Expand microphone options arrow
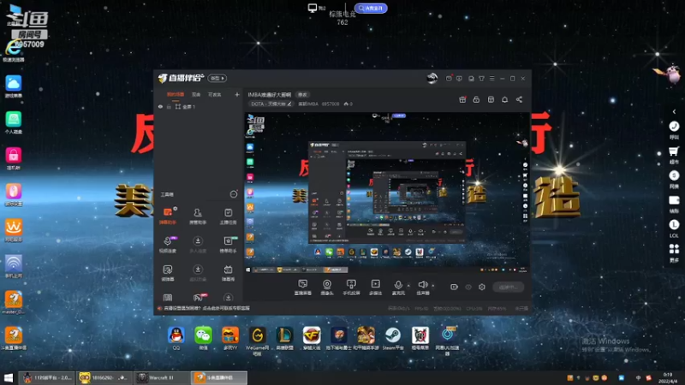The height and width of the screenshot is (385, 685). click(408, 286)
